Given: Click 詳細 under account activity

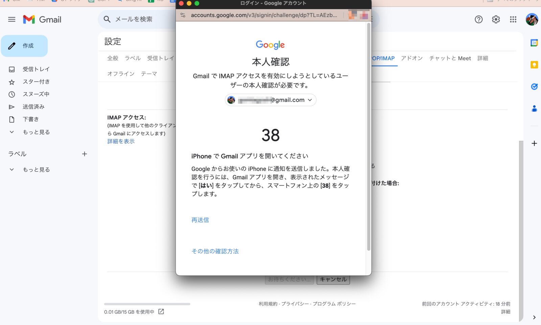Looking at the screenshot, I should tap(505, 311).
